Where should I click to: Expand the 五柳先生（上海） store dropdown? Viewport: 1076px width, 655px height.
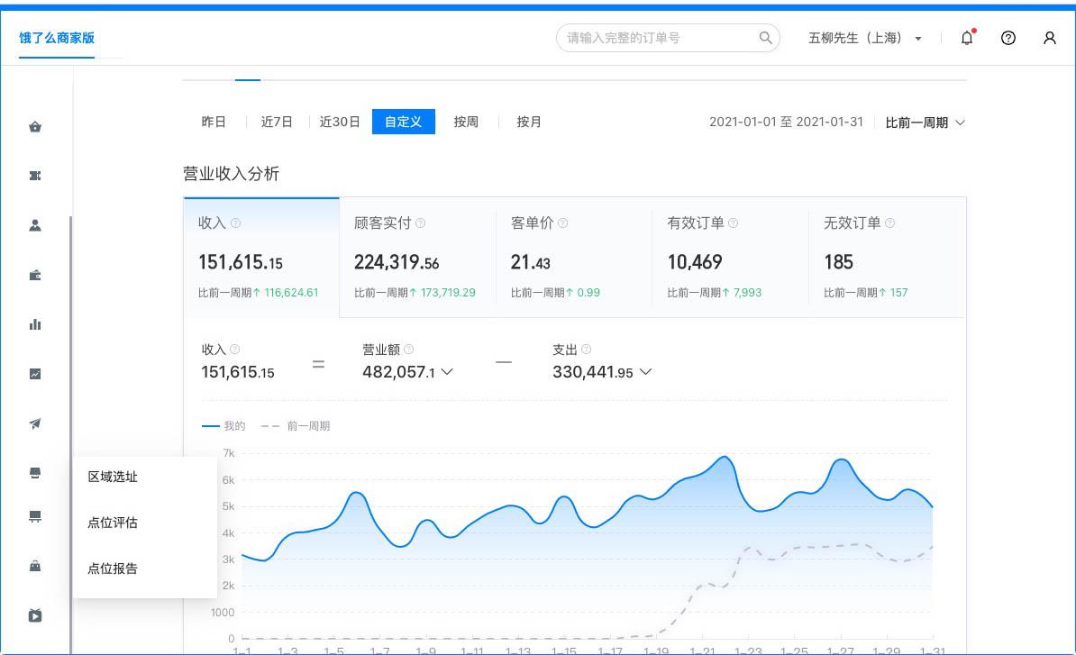coord(864,38)
